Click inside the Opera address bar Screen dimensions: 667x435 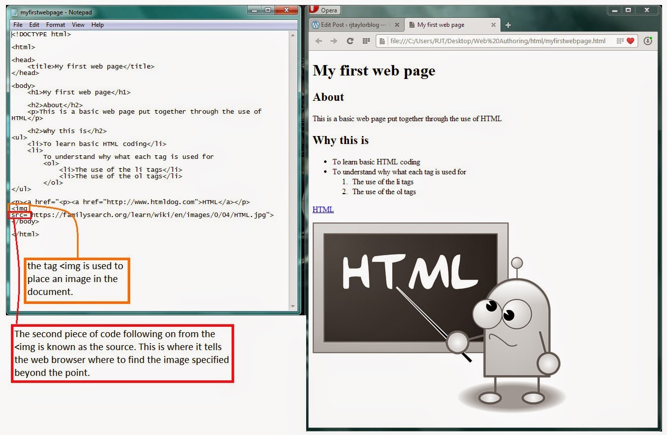497,41
